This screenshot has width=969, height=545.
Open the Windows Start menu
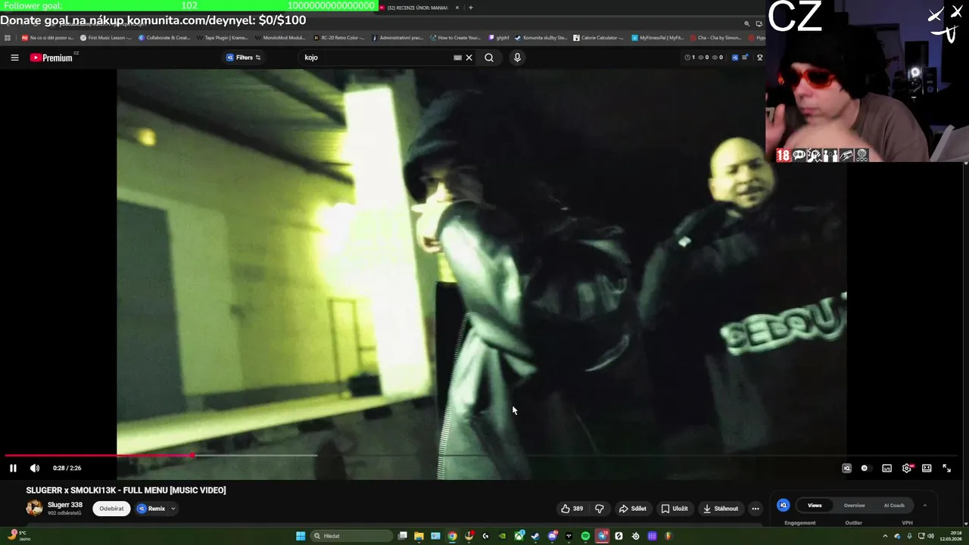pos(301,536)
